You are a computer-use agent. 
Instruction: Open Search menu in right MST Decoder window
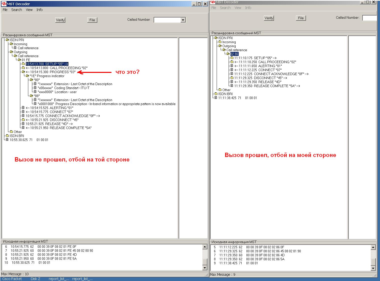pos(225,8)
